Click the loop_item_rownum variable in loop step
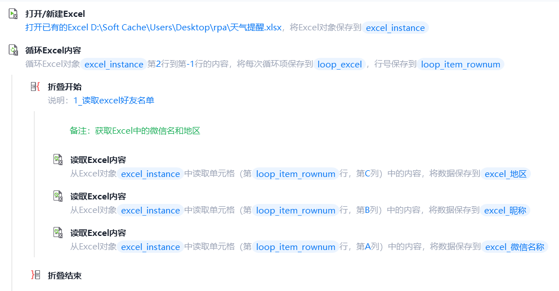The image size is (559, 291). (460, 65)
